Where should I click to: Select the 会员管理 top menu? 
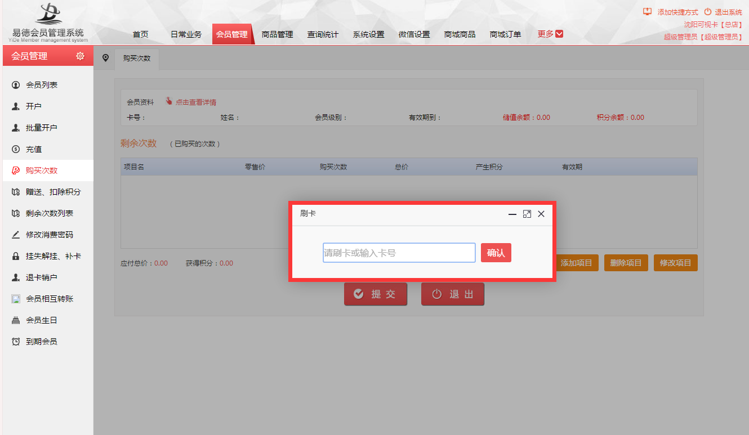(x=232, y=34)
